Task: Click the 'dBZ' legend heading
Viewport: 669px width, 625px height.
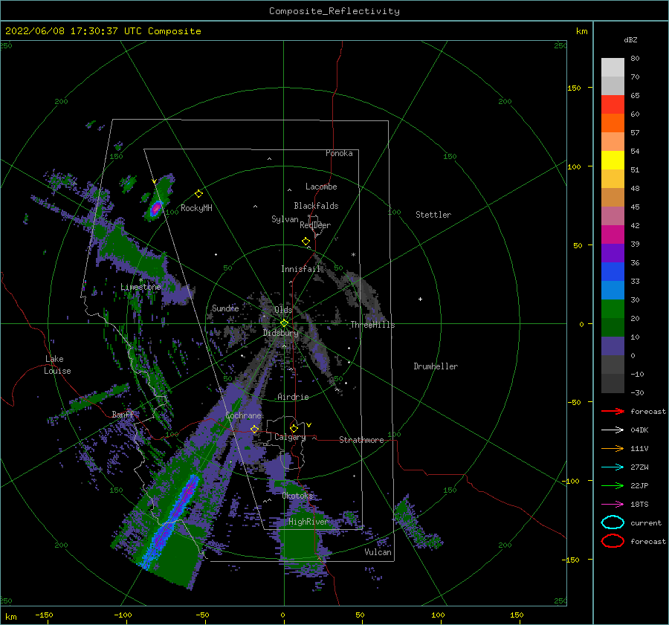Action: [x=630, y=39]
